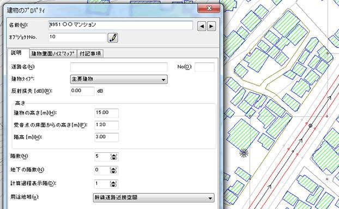Click the オブジェクトNo. field showing 10

coord(77,37)
